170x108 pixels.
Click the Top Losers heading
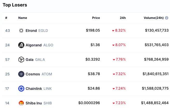coord(15,5)
